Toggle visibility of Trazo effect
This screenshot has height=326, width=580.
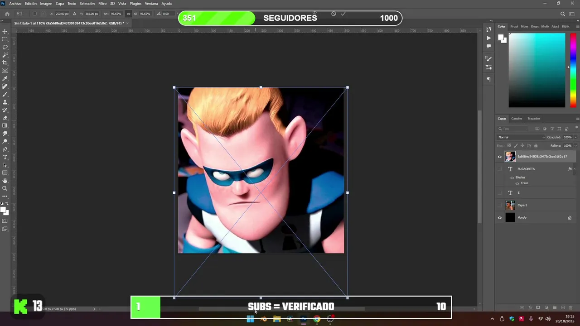click(517, 183)
